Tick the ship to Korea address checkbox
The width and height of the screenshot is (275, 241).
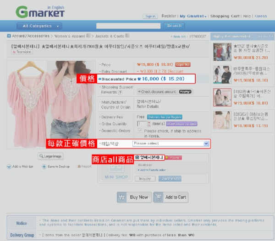[x=140, y=131]
